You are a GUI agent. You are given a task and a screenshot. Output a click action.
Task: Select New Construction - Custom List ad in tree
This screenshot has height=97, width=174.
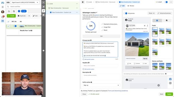click(x=61, y=12)
